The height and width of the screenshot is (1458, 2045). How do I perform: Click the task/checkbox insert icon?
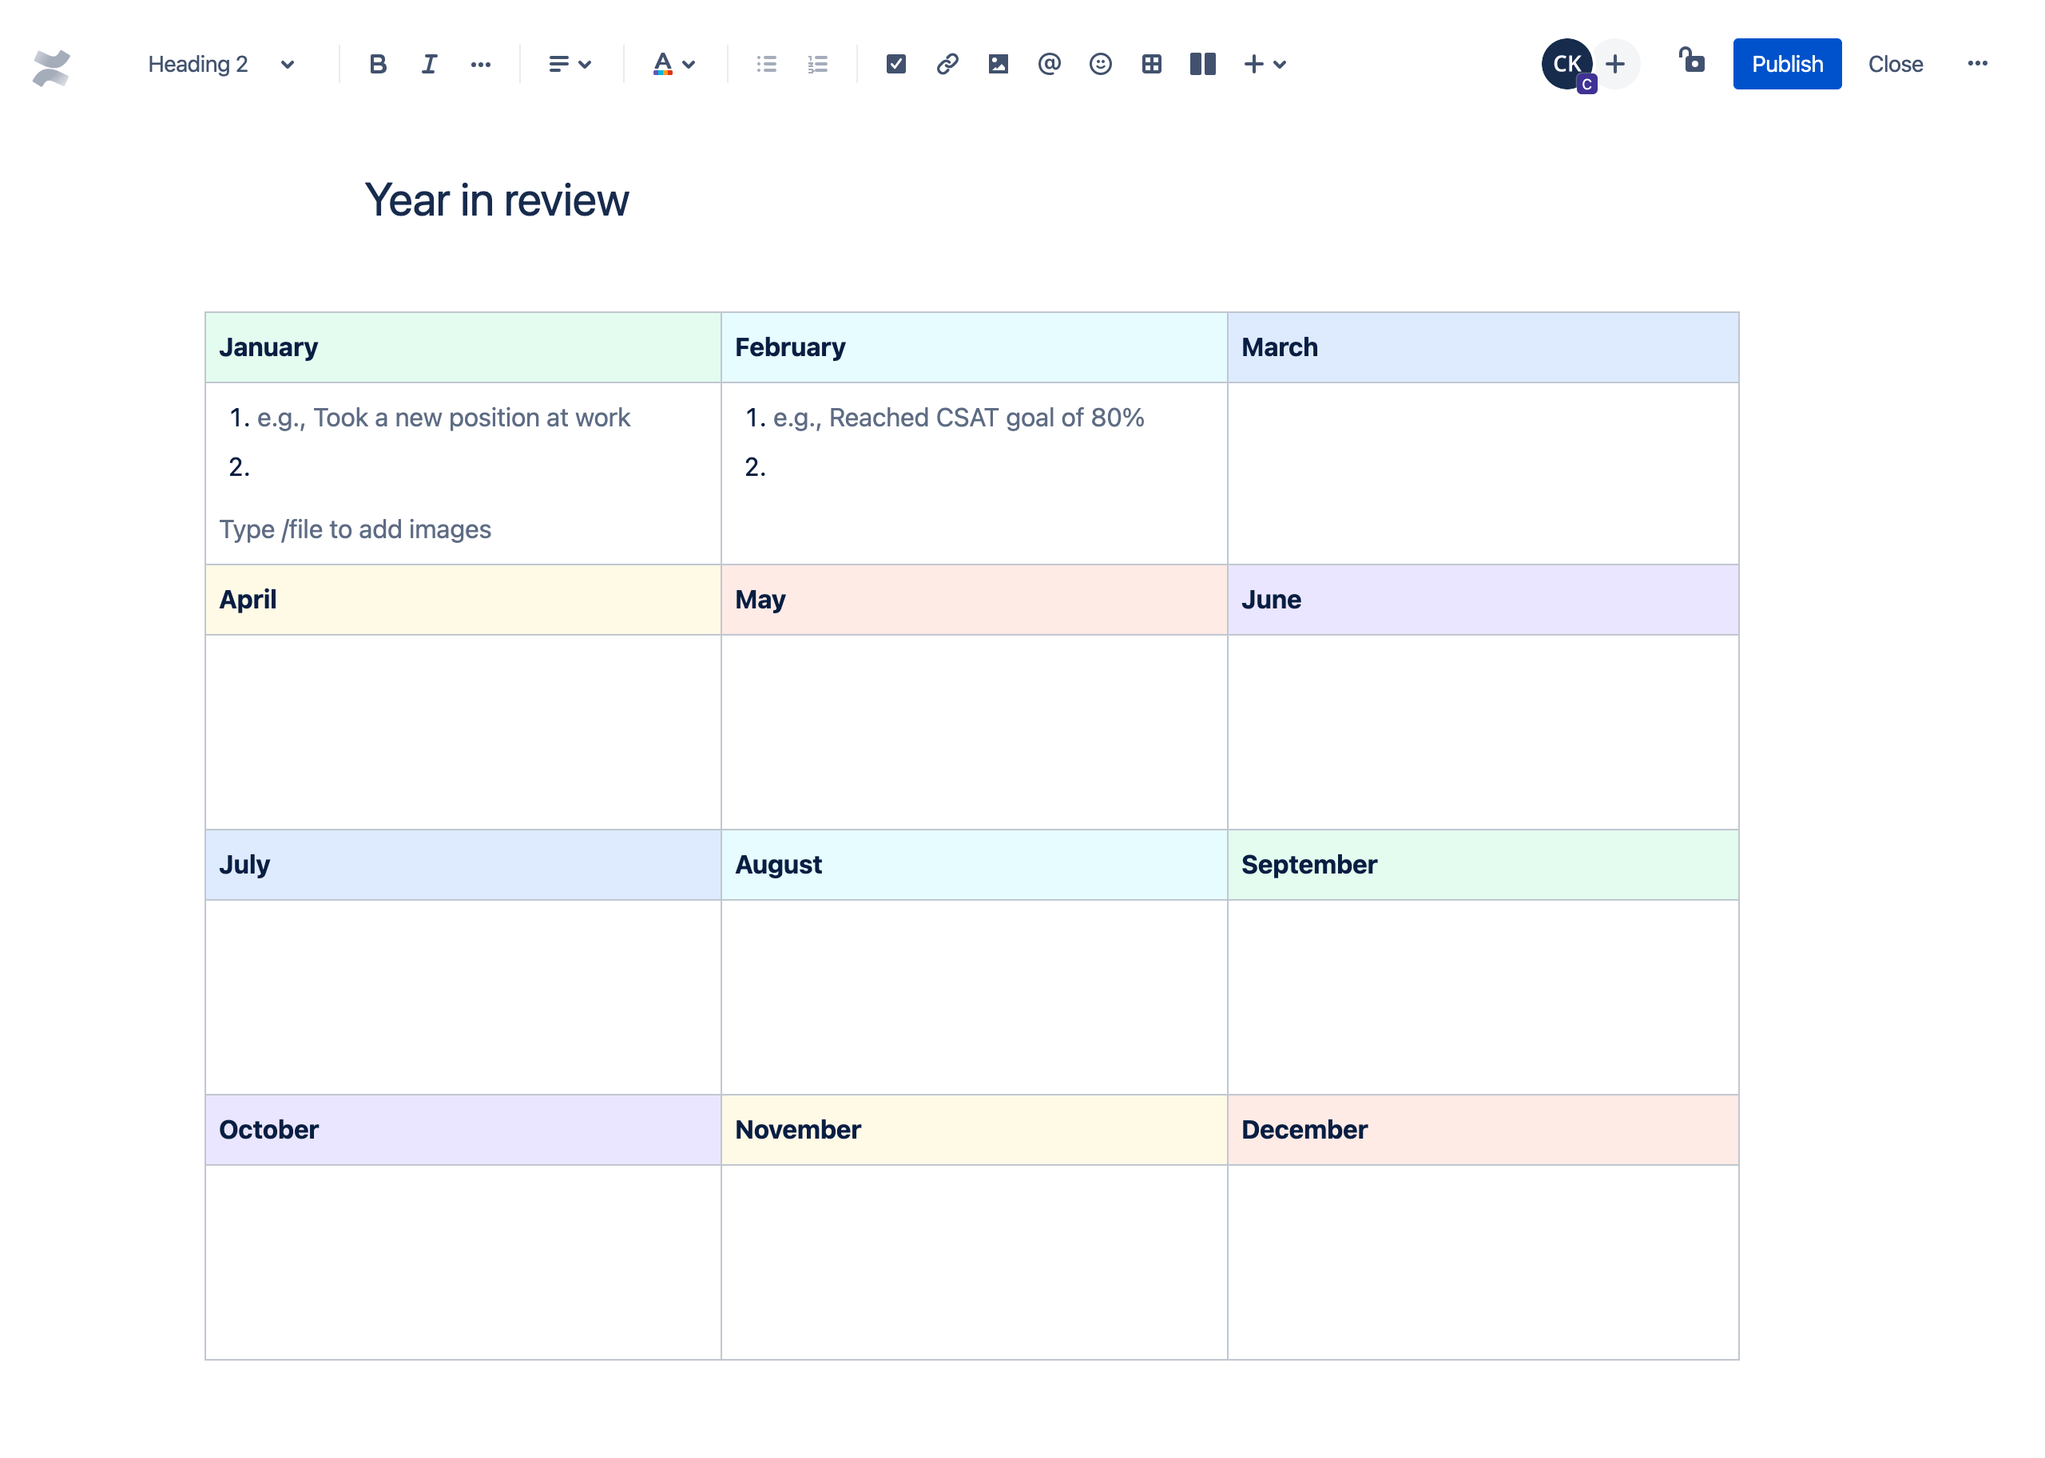click(x=893, y=63)
